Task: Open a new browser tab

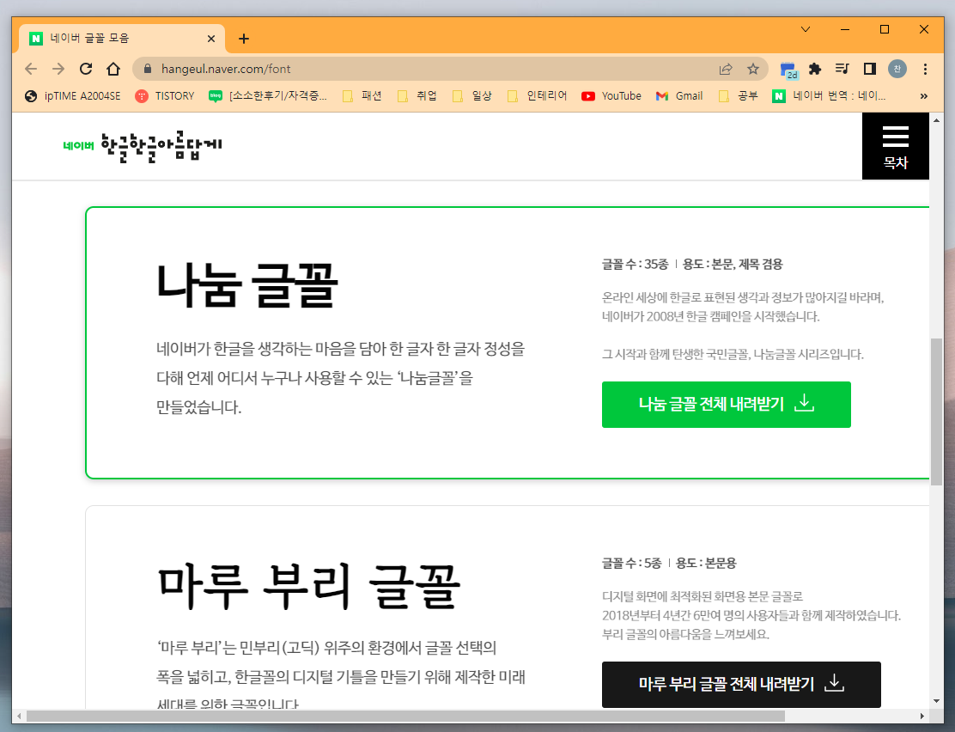Action: point(244,39)
